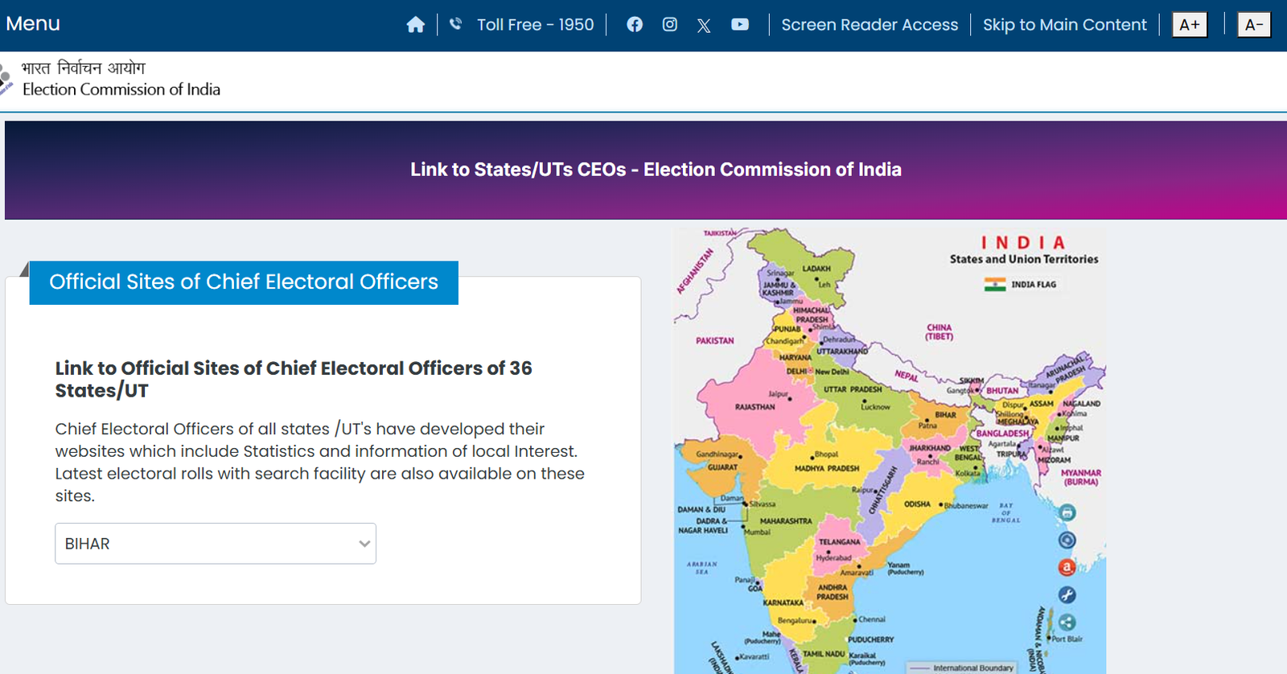Click 'Official Sites of Chief Electoral Officers' heading

244,282
